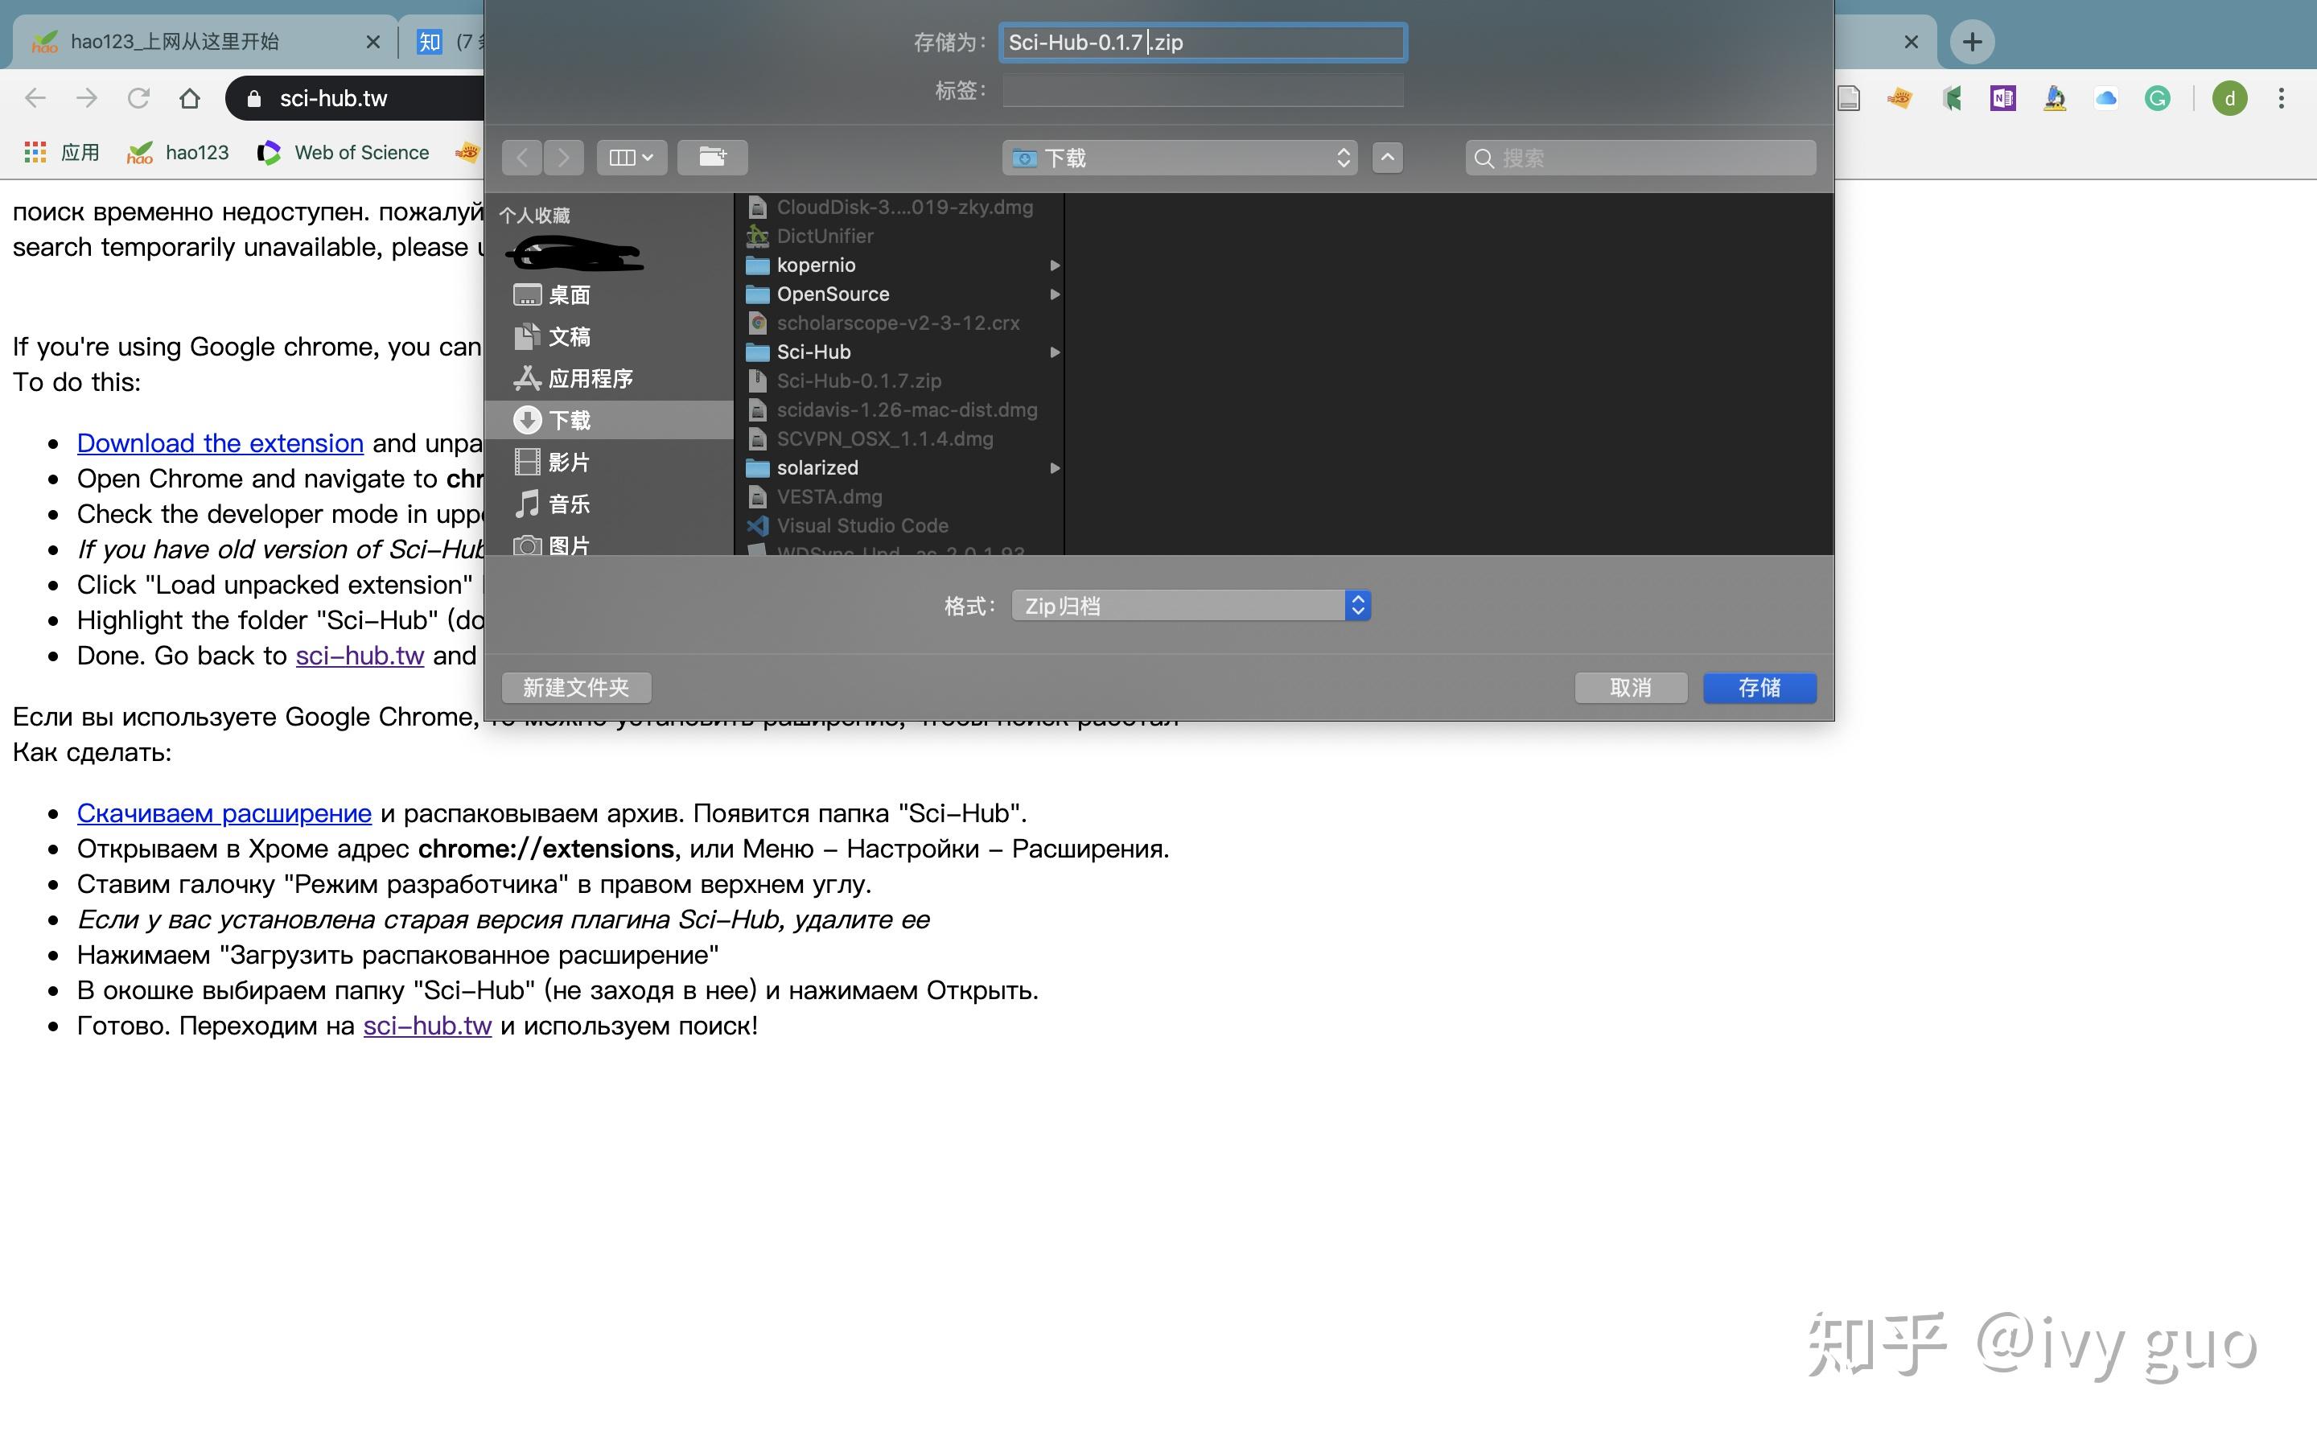Screen dimensions: 2317x1448
Task: Go forward in Chrome browser
Action: click(87, 97)
